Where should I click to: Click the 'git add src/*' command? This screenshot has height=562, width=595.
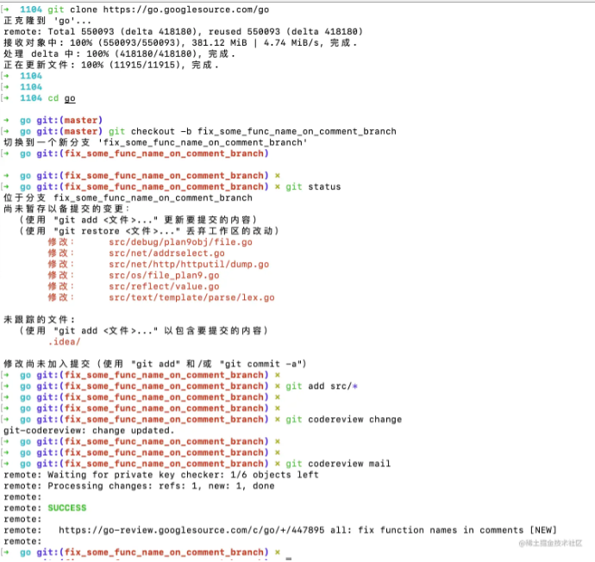coord(322,386)
